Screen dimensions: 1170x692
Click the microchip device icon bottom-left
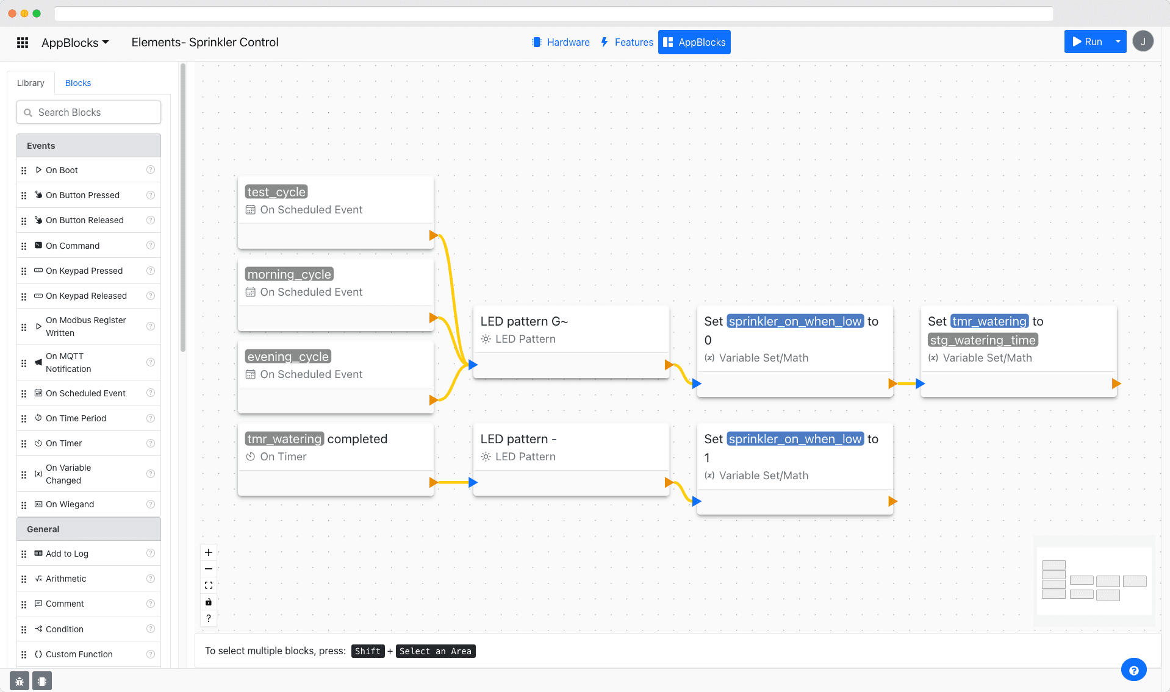(x=41, y=680)
